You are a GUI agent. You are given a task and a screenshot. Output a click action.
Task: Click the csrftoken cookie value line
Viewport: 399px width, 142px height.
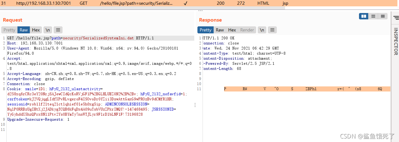(x=90, y=99)
